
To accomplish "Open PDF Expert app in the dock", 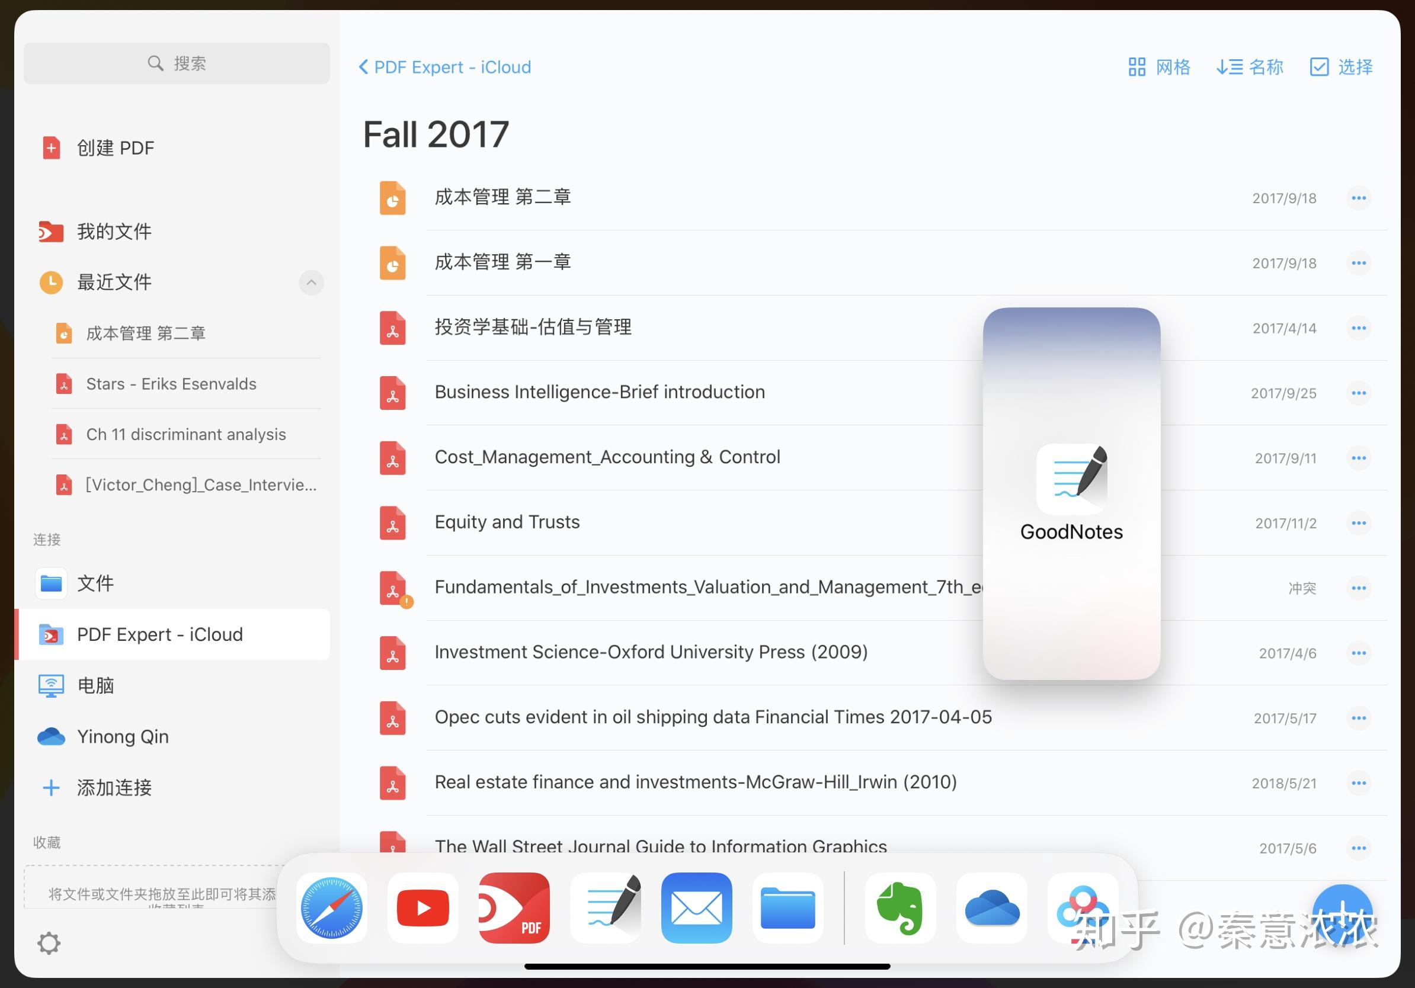I will coord(514,908).
